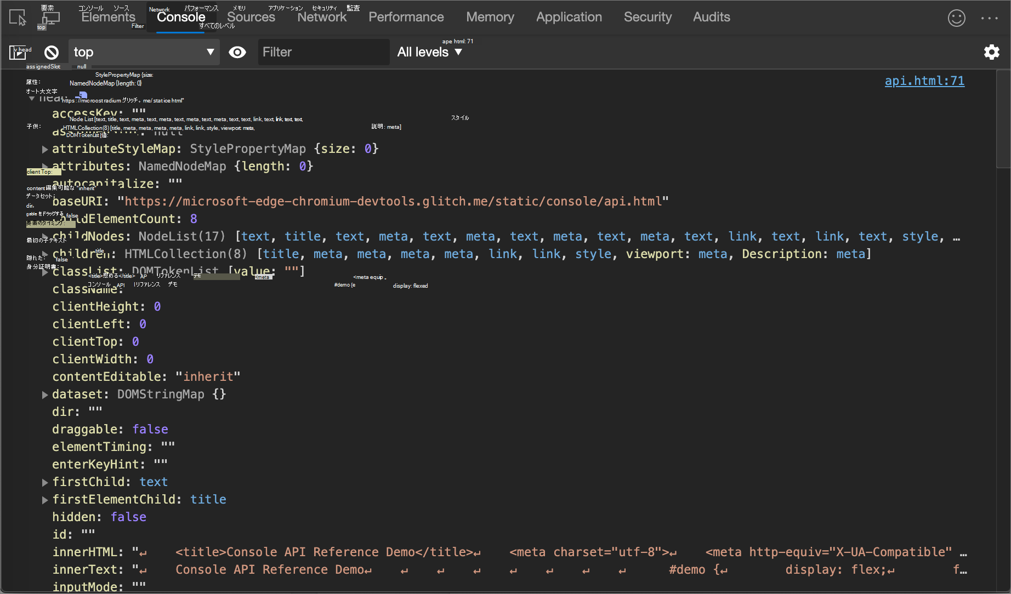
Task: Switch to the Memory panel
Action: point(490,17)
